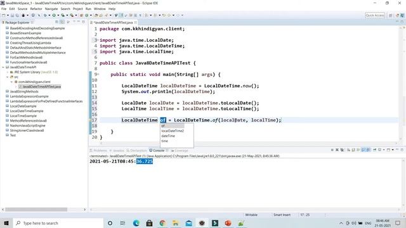Click Package Explorer horizontal scrollbar
Viewport: 406px width, 228px height.
pyautogui.click(x=36, y=210)
